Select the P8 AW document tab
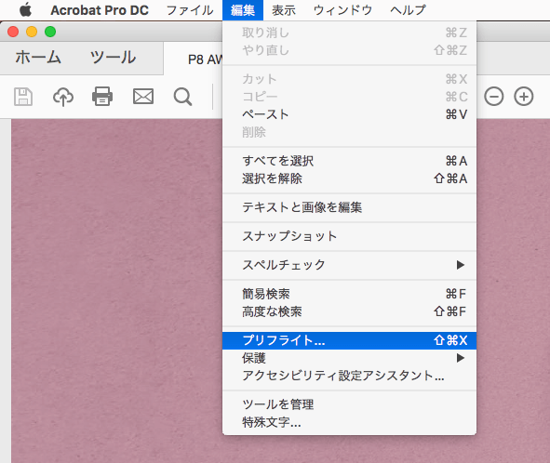Viewport: 550px width, 463px height. [205, 60]
